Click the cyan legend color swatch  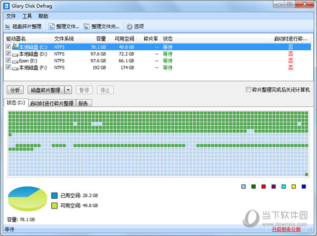[284, 186]
